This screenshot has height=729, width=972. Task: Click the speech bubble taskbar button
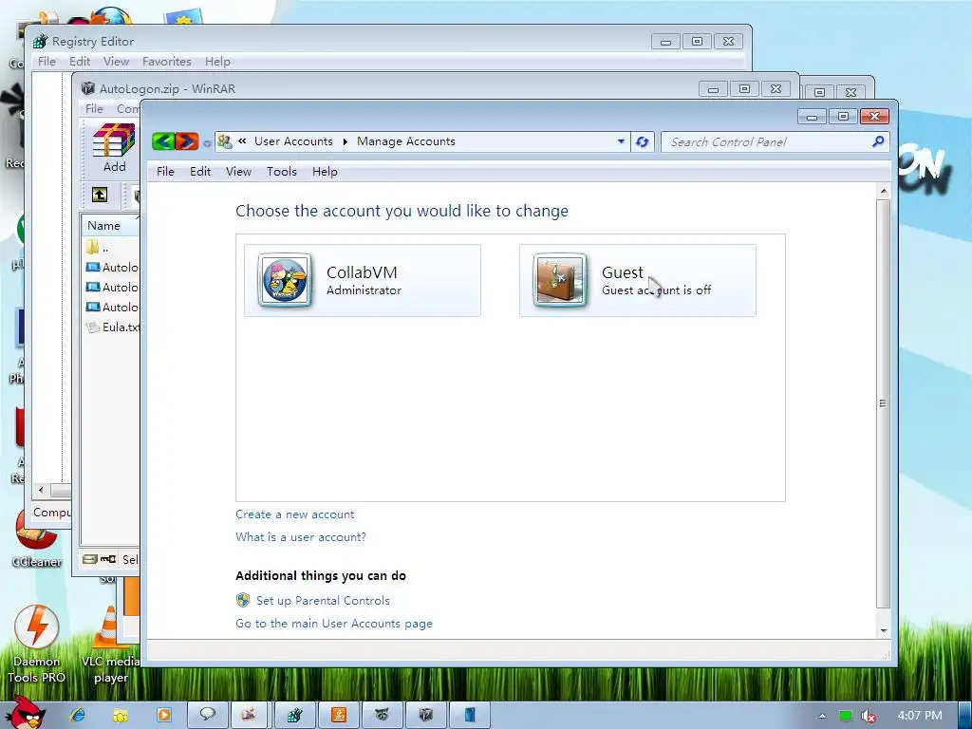(x=207, y=715)
